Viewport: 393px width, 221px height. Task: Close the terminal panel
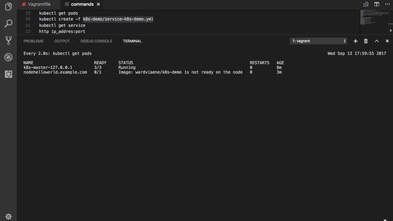click(387, 41)
